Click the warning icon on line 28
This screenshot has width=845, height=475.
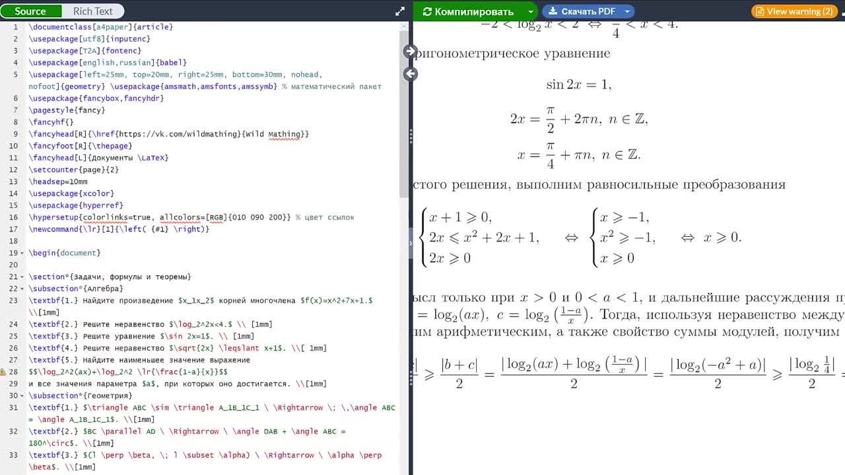click(3, 372)
